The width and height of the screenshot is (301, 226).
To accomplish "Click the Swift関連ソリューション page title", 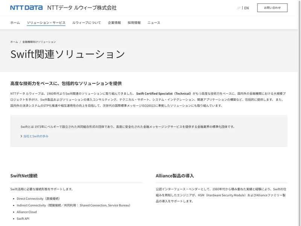I will coord(67,54).
